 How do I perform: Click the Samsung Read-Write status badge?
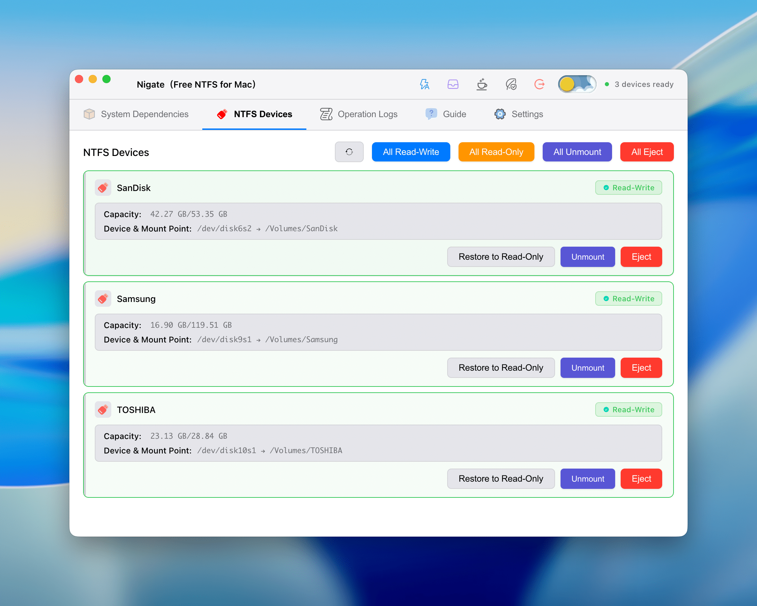pyautogui.click(x=629, y=299)
